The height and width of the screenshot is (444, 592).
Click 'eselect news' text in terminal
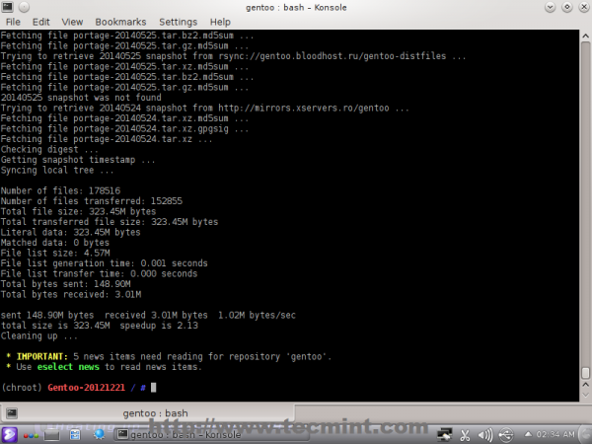pos(68,367)
